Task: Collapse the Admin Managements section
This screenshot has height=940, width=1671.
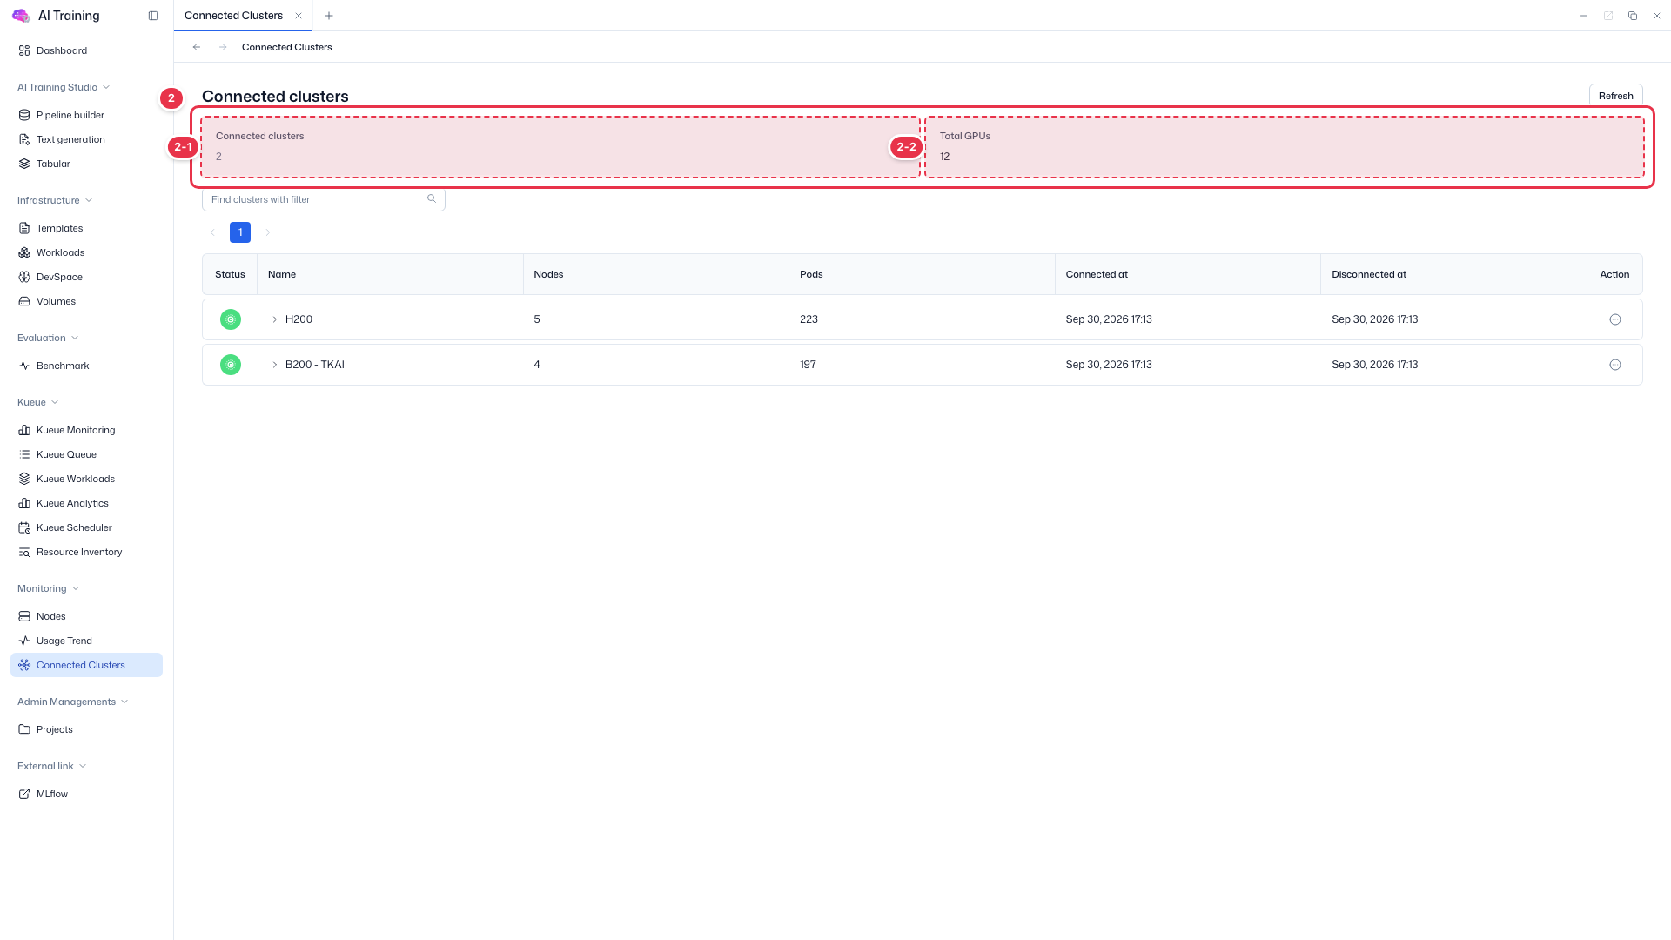Action: [72, 702]
